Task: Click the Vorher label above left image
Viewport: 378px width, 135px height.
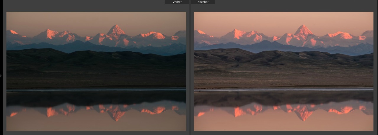Action: coord(177,2)
